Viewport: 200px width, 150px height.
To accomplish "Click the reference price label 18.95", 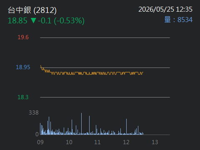I will point(23,67).
